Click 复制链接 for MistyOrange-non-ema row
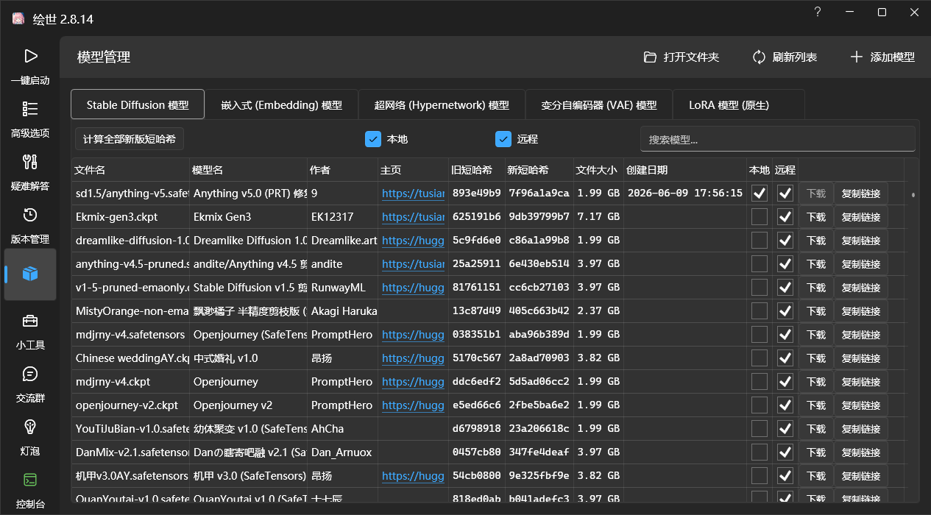931x515 pixels. pyautogui.click(x=861, y=311)
